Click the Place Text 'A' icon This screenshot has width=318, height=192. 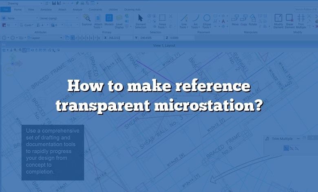[x=223, y=21]
